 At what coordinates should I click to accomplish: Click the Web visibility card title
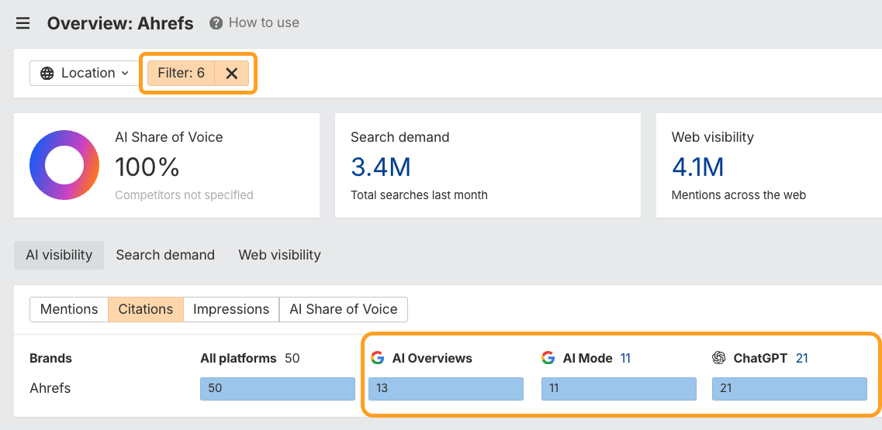pos(713,136)
